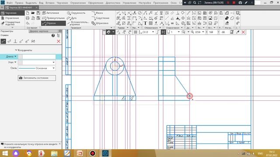The width and height of the screenshot is (280, 157).
Task: Click the print icon
Action: [x=28, y=18]
